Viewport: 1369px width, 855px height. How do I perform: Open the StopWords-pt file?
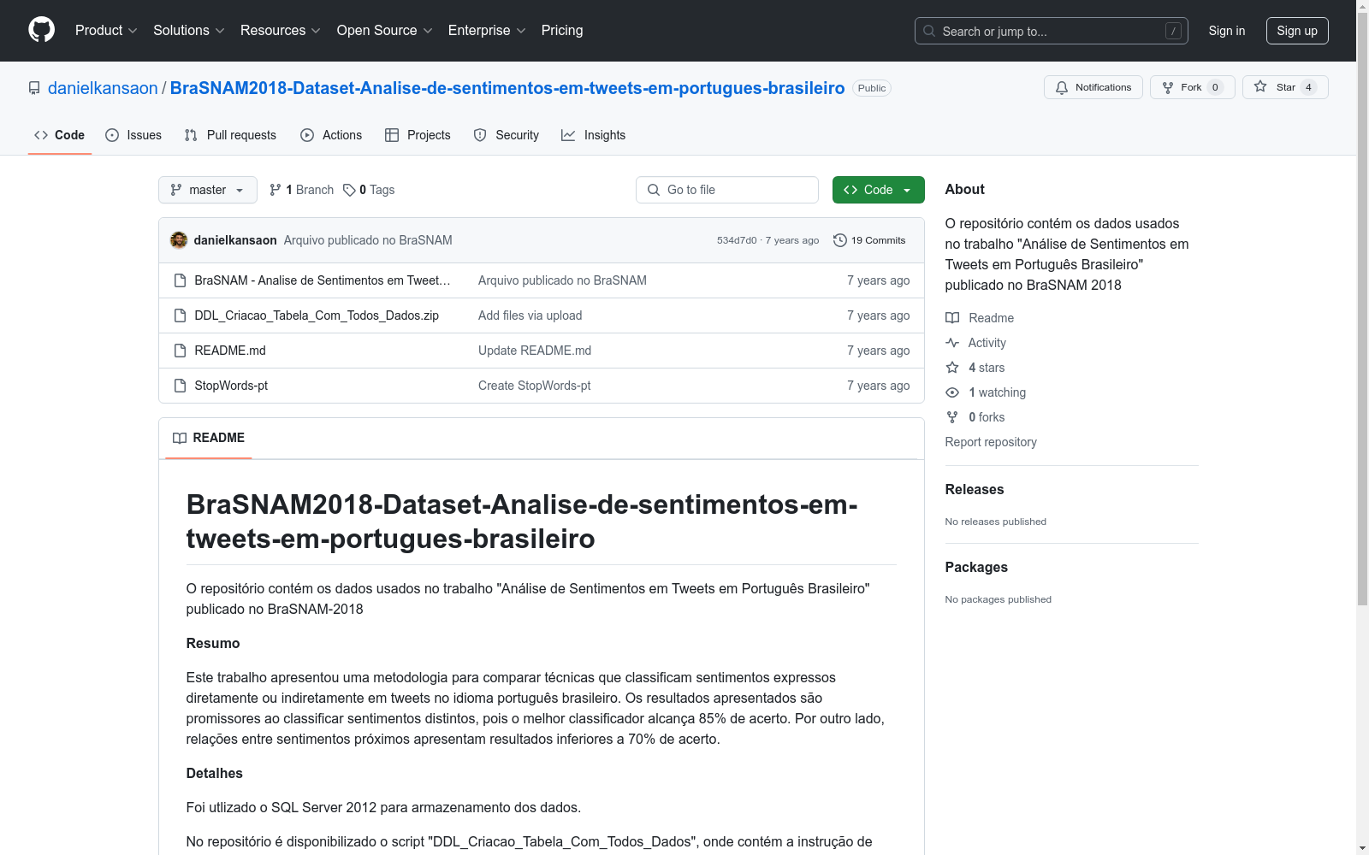point(231,386)
